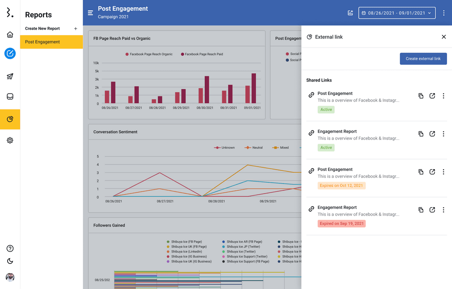Open the Publish paper plane icon
This screenshot has width=452, height=289.
(10, 76)
